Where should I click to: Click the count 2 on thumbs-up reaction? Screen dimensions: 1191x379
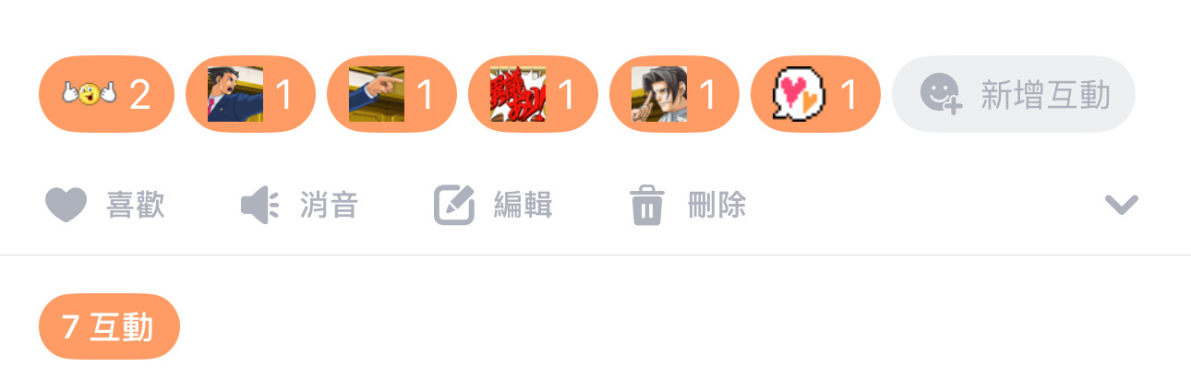coord(139,94)
